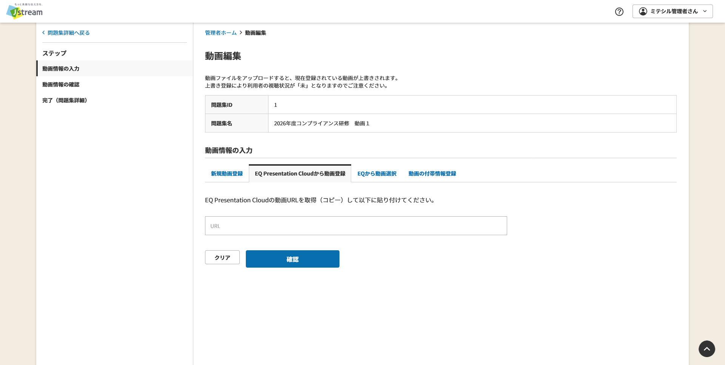Viewport: 725px width, 365px height.
Task: Open the ミテシル管理者さん account dropdown
Action: coord(673,11)
